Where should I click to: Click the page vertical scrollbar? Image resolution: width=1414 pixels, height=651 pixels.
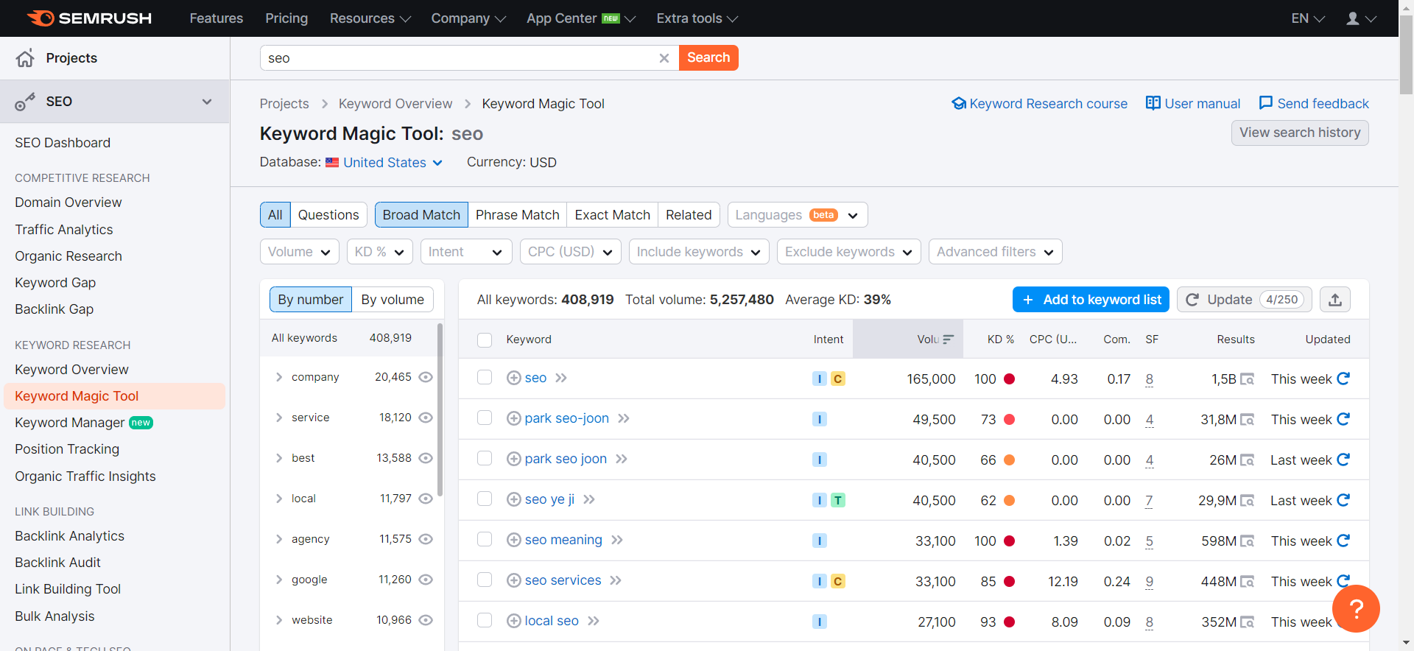coord(1406,53)
